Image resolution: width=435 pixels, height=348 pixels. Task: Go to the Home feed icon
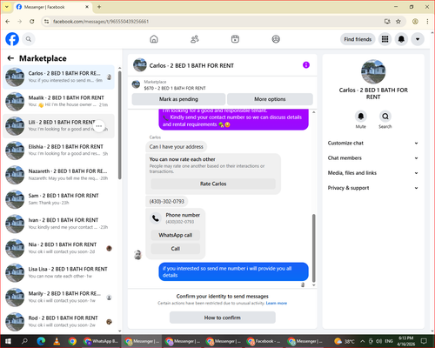(x=154, y=39)
